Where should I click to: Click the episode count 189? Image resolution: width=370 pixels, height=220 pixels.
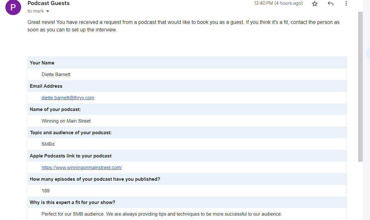46,191
